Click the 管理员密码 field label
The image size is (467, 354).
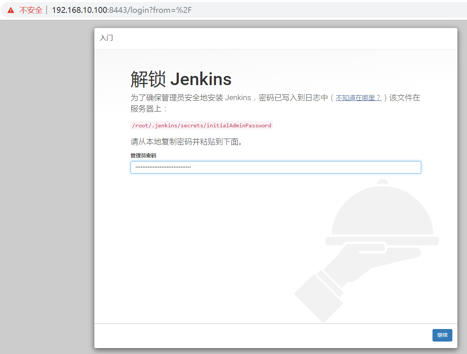click(x=143, y=156)
